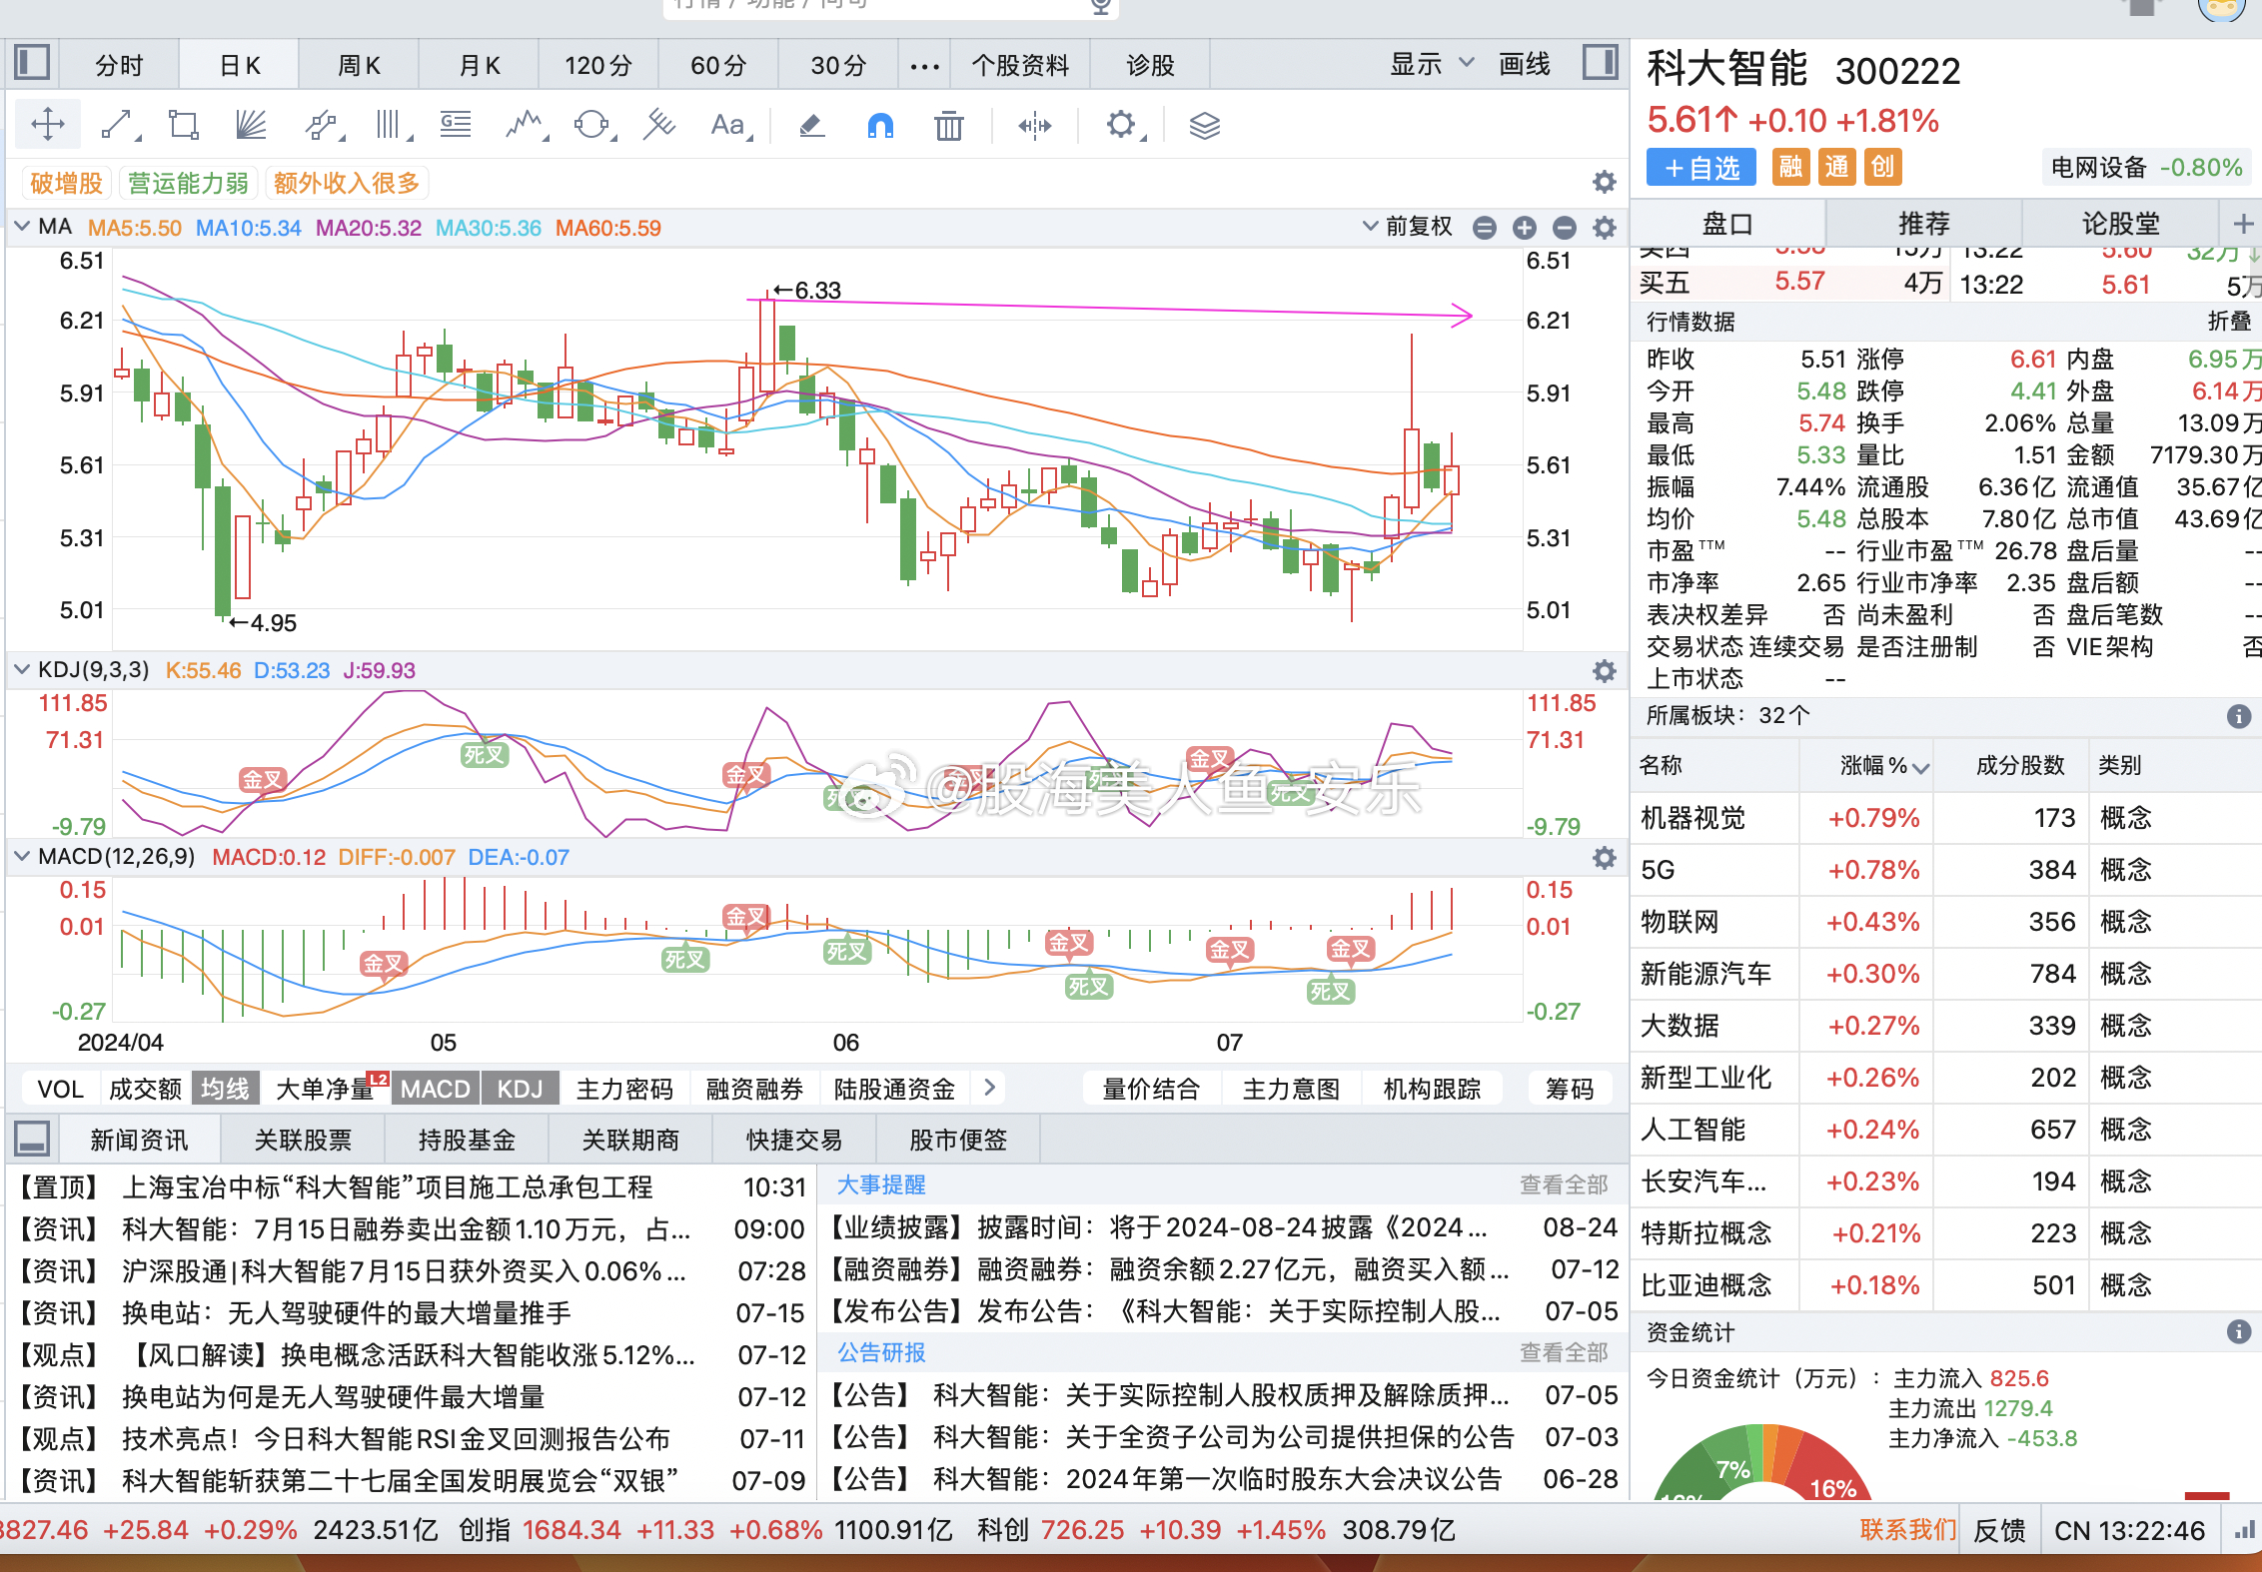The image size is (2262, 1572).
Task: Collapse the KDJ(9,3,3) panel chevron
Action: click(22, 669)
